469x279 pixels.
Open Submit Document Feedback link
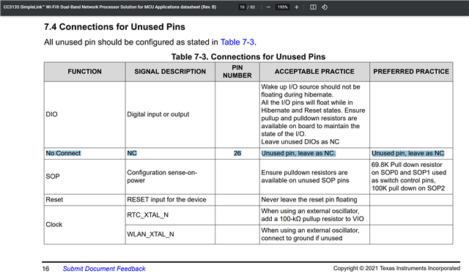click(x=104, y=269)
